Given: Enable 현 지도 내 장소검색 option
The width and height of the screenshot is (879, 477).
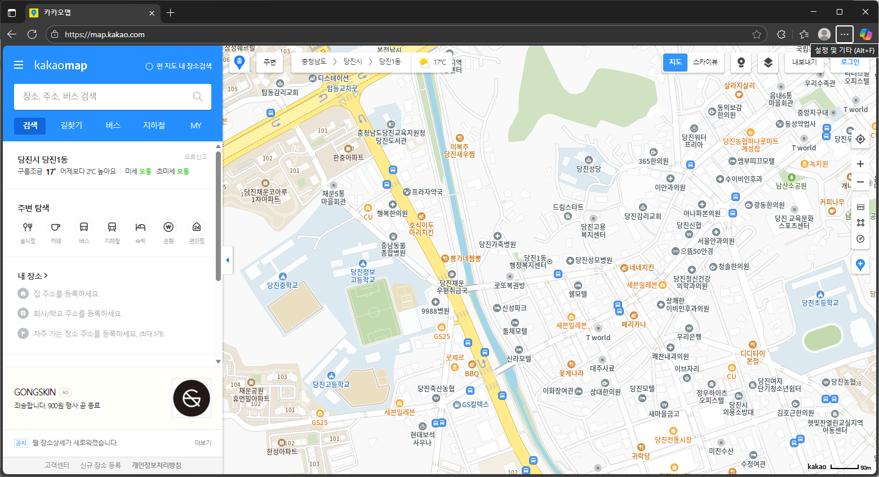Looking at the screenshot, I should coord(179,66).
